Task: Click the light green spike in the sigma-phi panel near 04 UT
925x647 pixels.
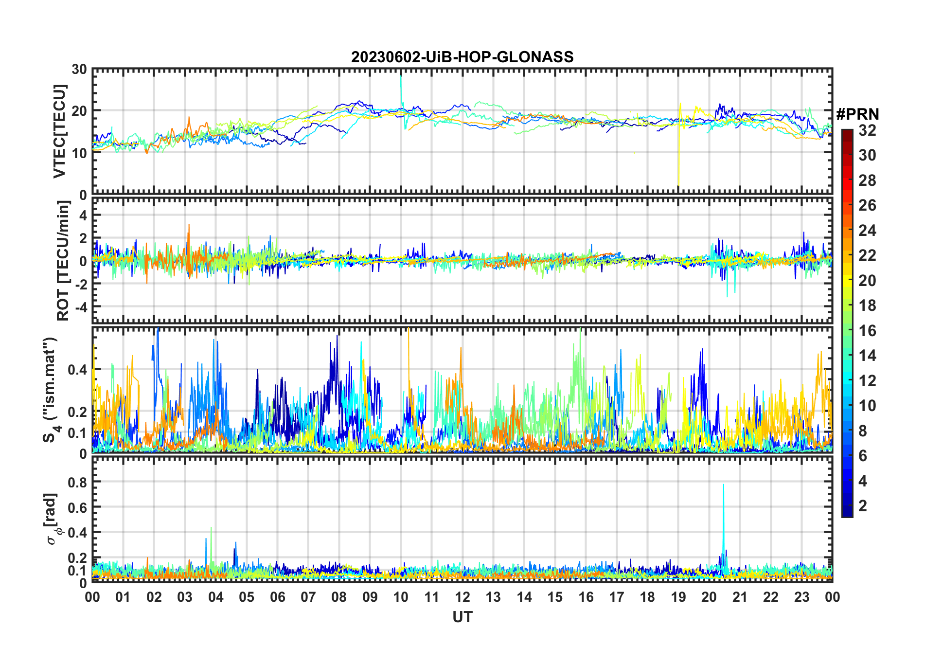Action: [211, 545]
